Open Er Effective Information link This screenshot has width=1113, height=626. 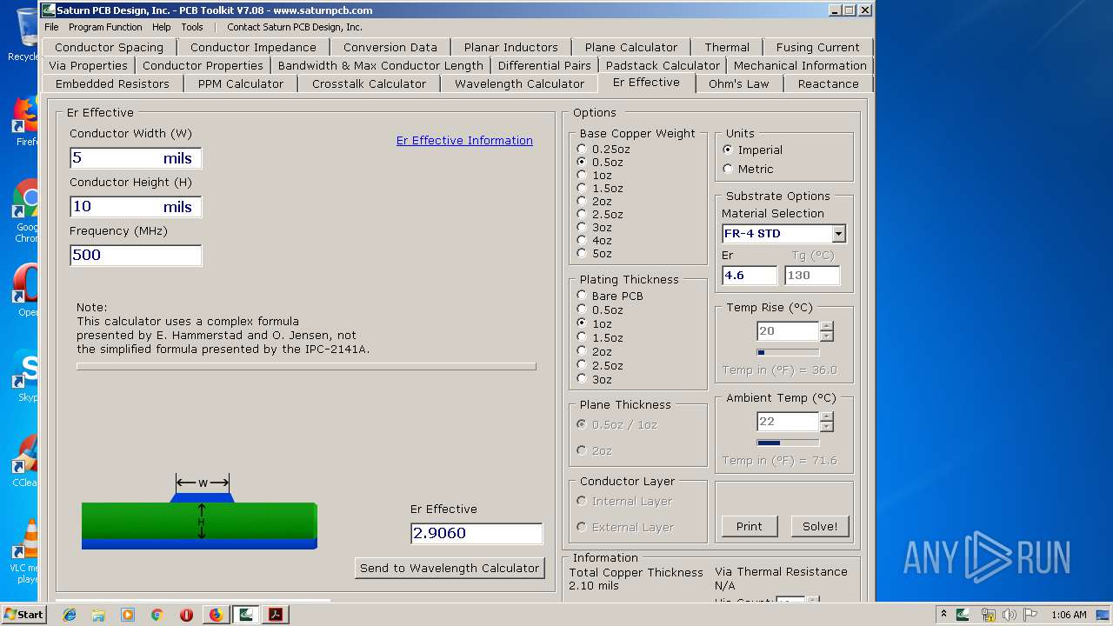point(464,140)
